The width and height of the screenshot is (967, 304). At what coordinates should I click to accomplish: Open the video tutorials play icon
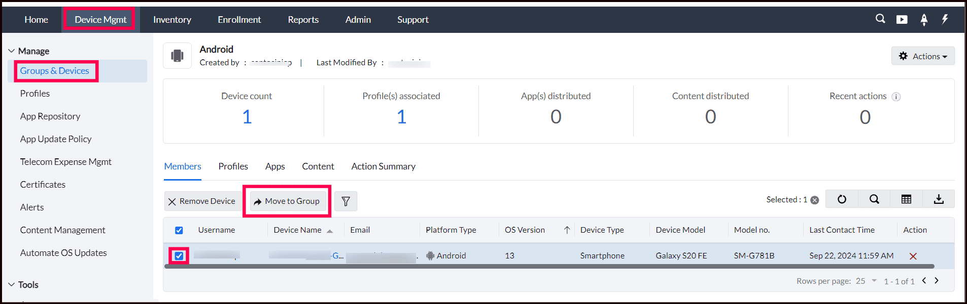click(x=902, y=19)
